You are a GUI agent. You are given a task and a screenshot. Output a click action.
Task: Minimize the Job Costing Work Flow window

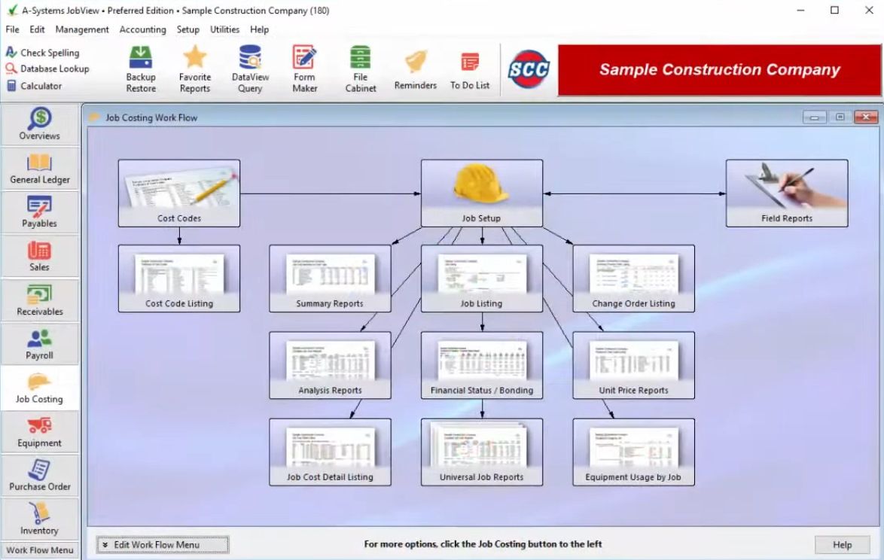pos(814,117)
